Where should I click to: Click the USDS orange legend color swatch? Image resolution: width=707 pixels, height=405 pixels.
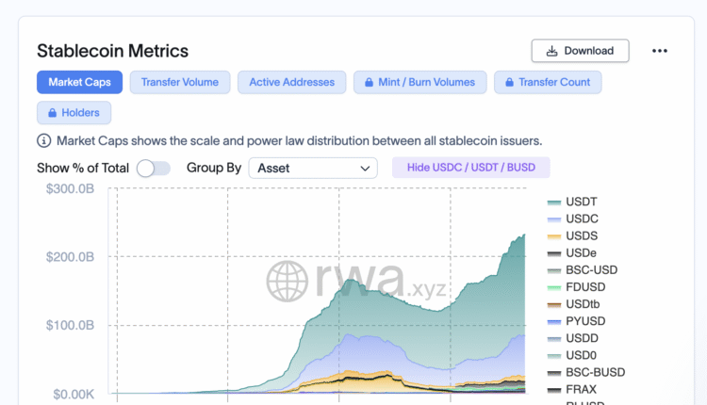(x=554, y=235)
